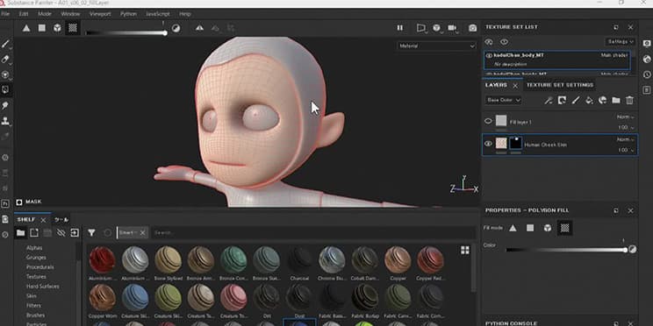Click the symmetry icon in top toolbar
This screenshot has height=326, width=653.
click(x=199, y=28)
